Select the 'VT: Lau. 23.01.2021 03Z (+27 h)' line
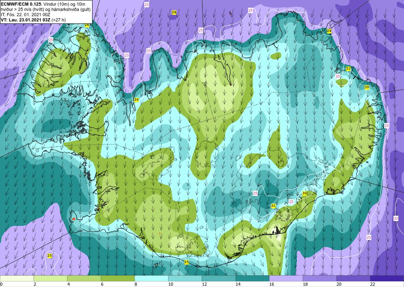Screen dimensions: 404x287 [x=33, y=19]
